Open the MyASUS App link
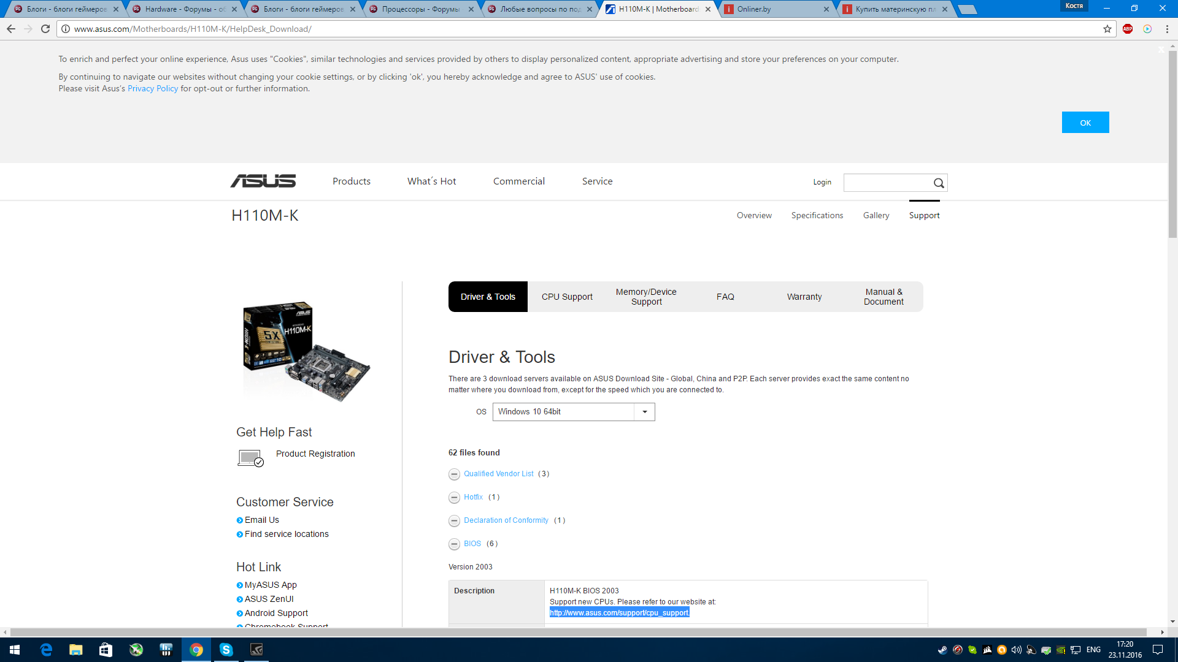The width and height of the screenshot is (1178, 662). (x=271, y=585)
